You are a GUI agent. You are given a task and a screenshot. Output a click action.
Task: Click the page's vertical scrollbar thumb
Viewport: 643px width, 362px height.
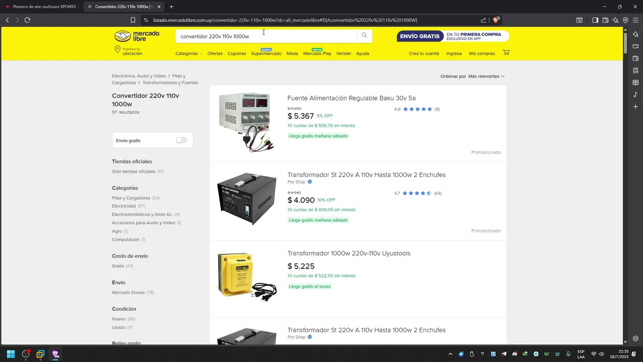pos(625,42)
